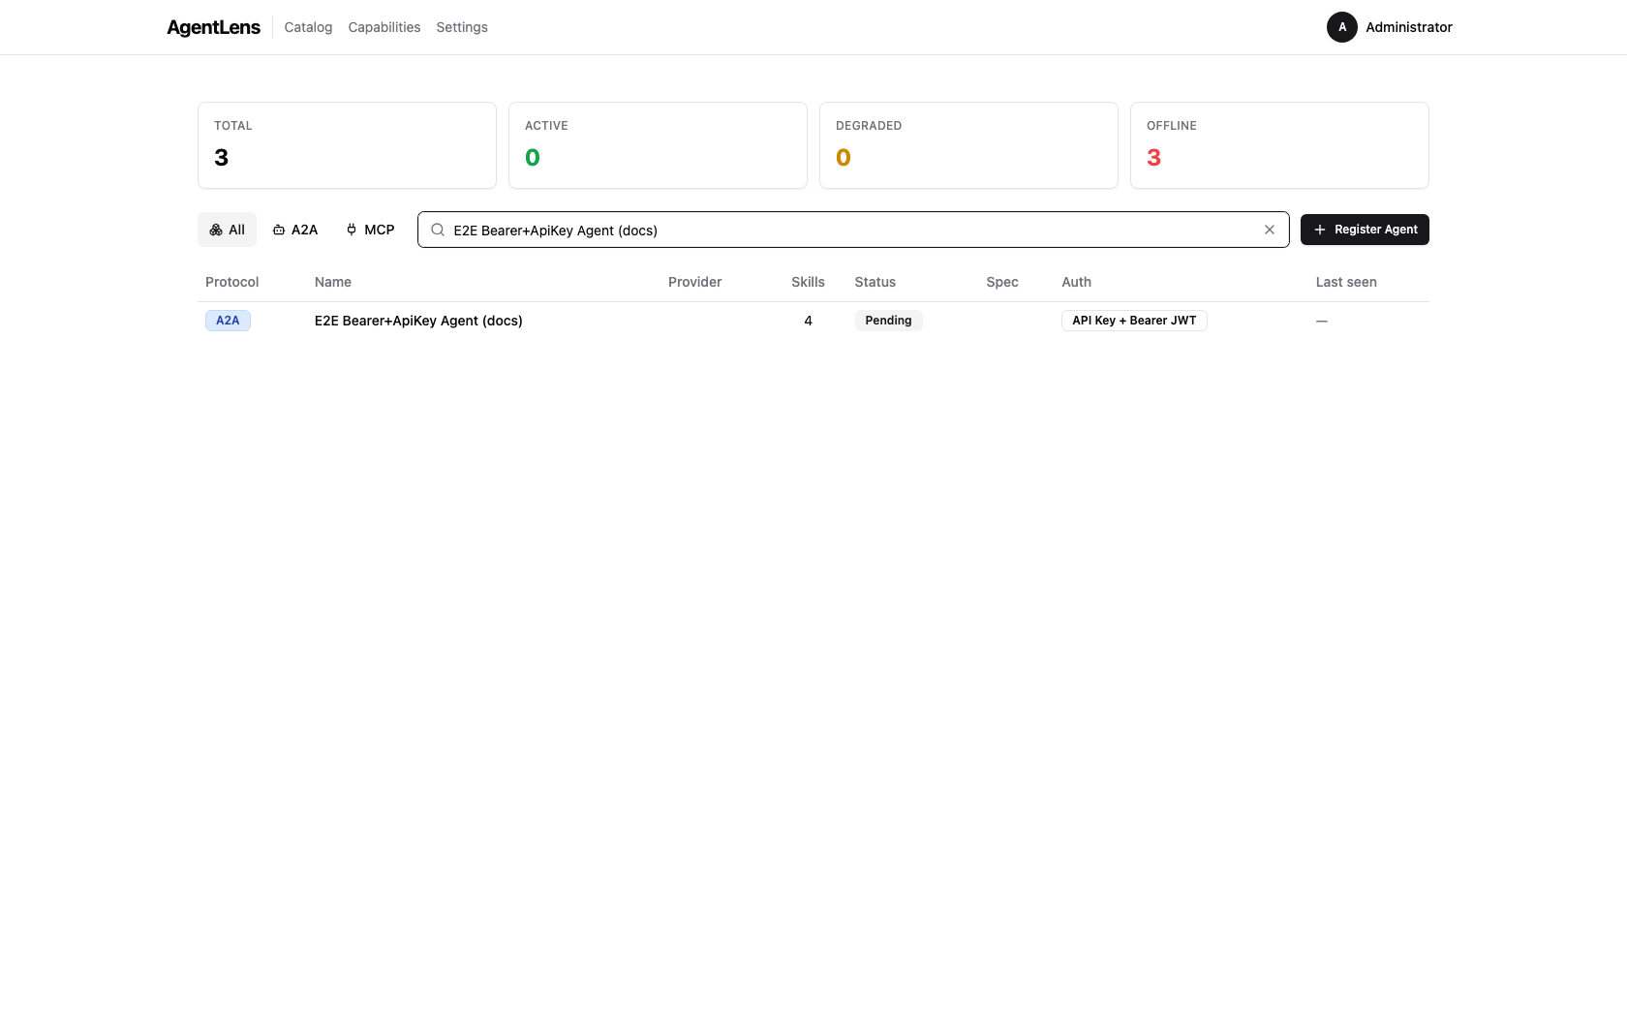The image size is (1627, 1017).
Task: Enable the A2A protocol filter
Action: tap(294, 230)
